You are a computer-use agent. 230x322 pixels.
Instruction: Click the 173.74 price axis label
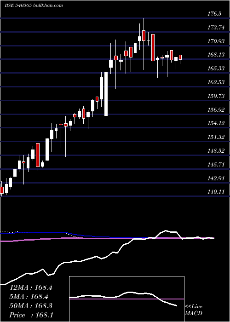216,28
